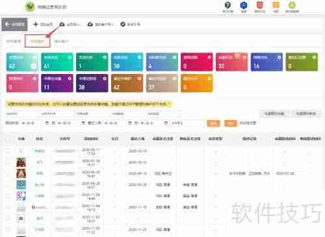Toggle the select-all checkbox in the table header
Screen dimensions: 325x237
click(x=8, y=138)
